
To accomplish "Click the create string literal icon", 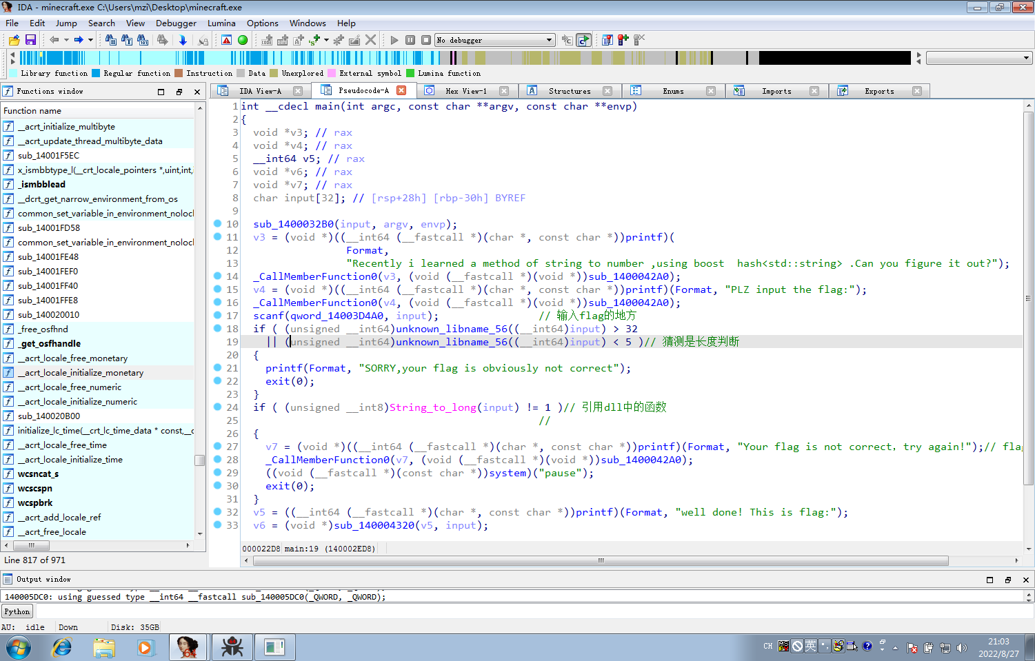I will point(299,40).
